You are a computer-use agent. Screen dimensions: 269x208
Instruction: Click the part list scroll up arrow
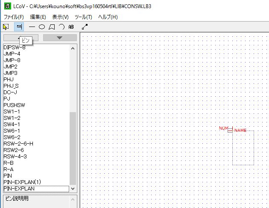tap(73, 48)
